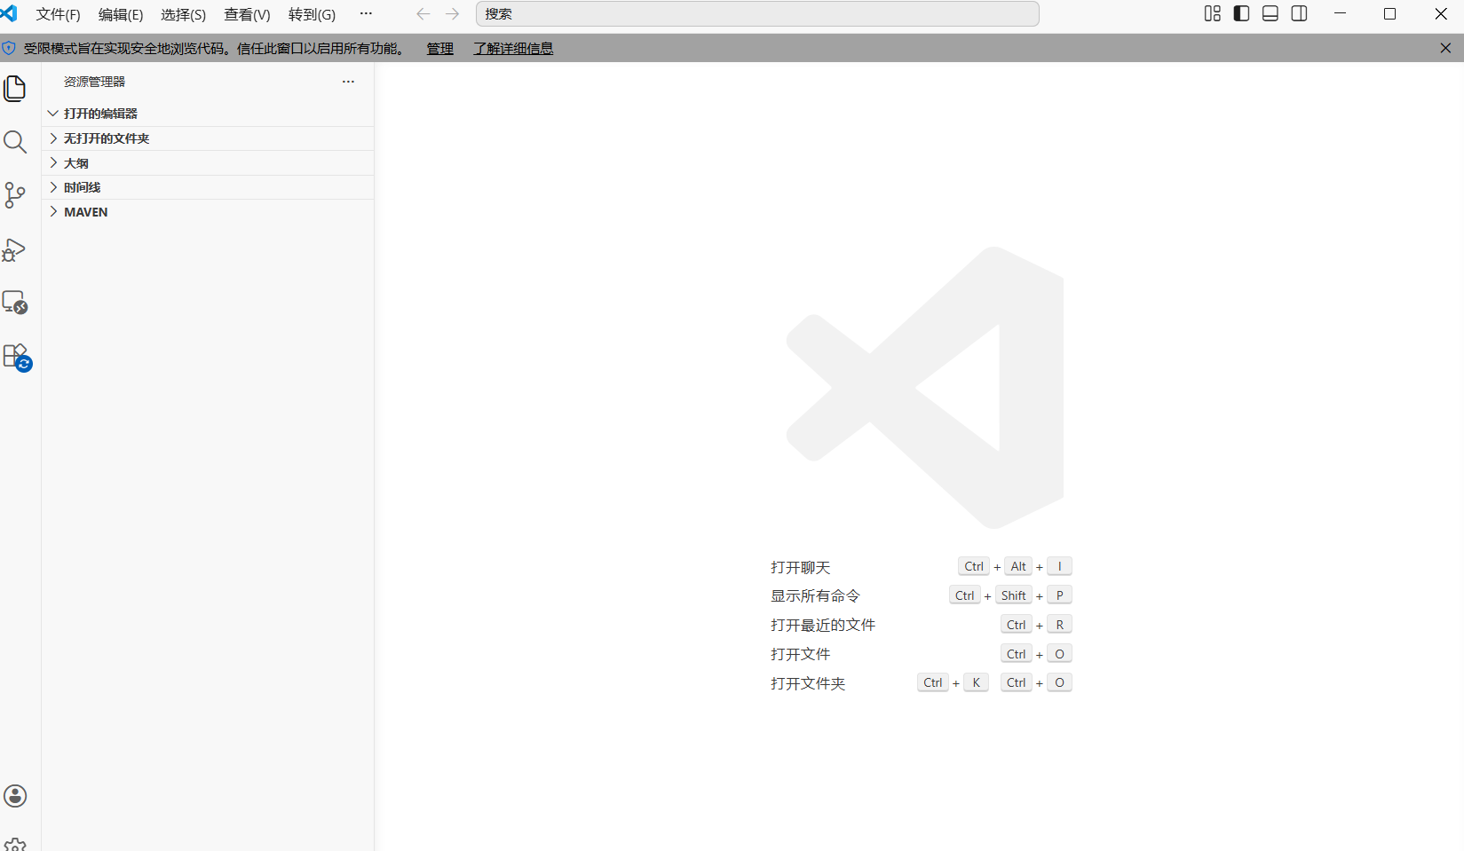This screenshot has width=1464, height=851.
Task: Click the Alt key label
Action: point(1018,566)
